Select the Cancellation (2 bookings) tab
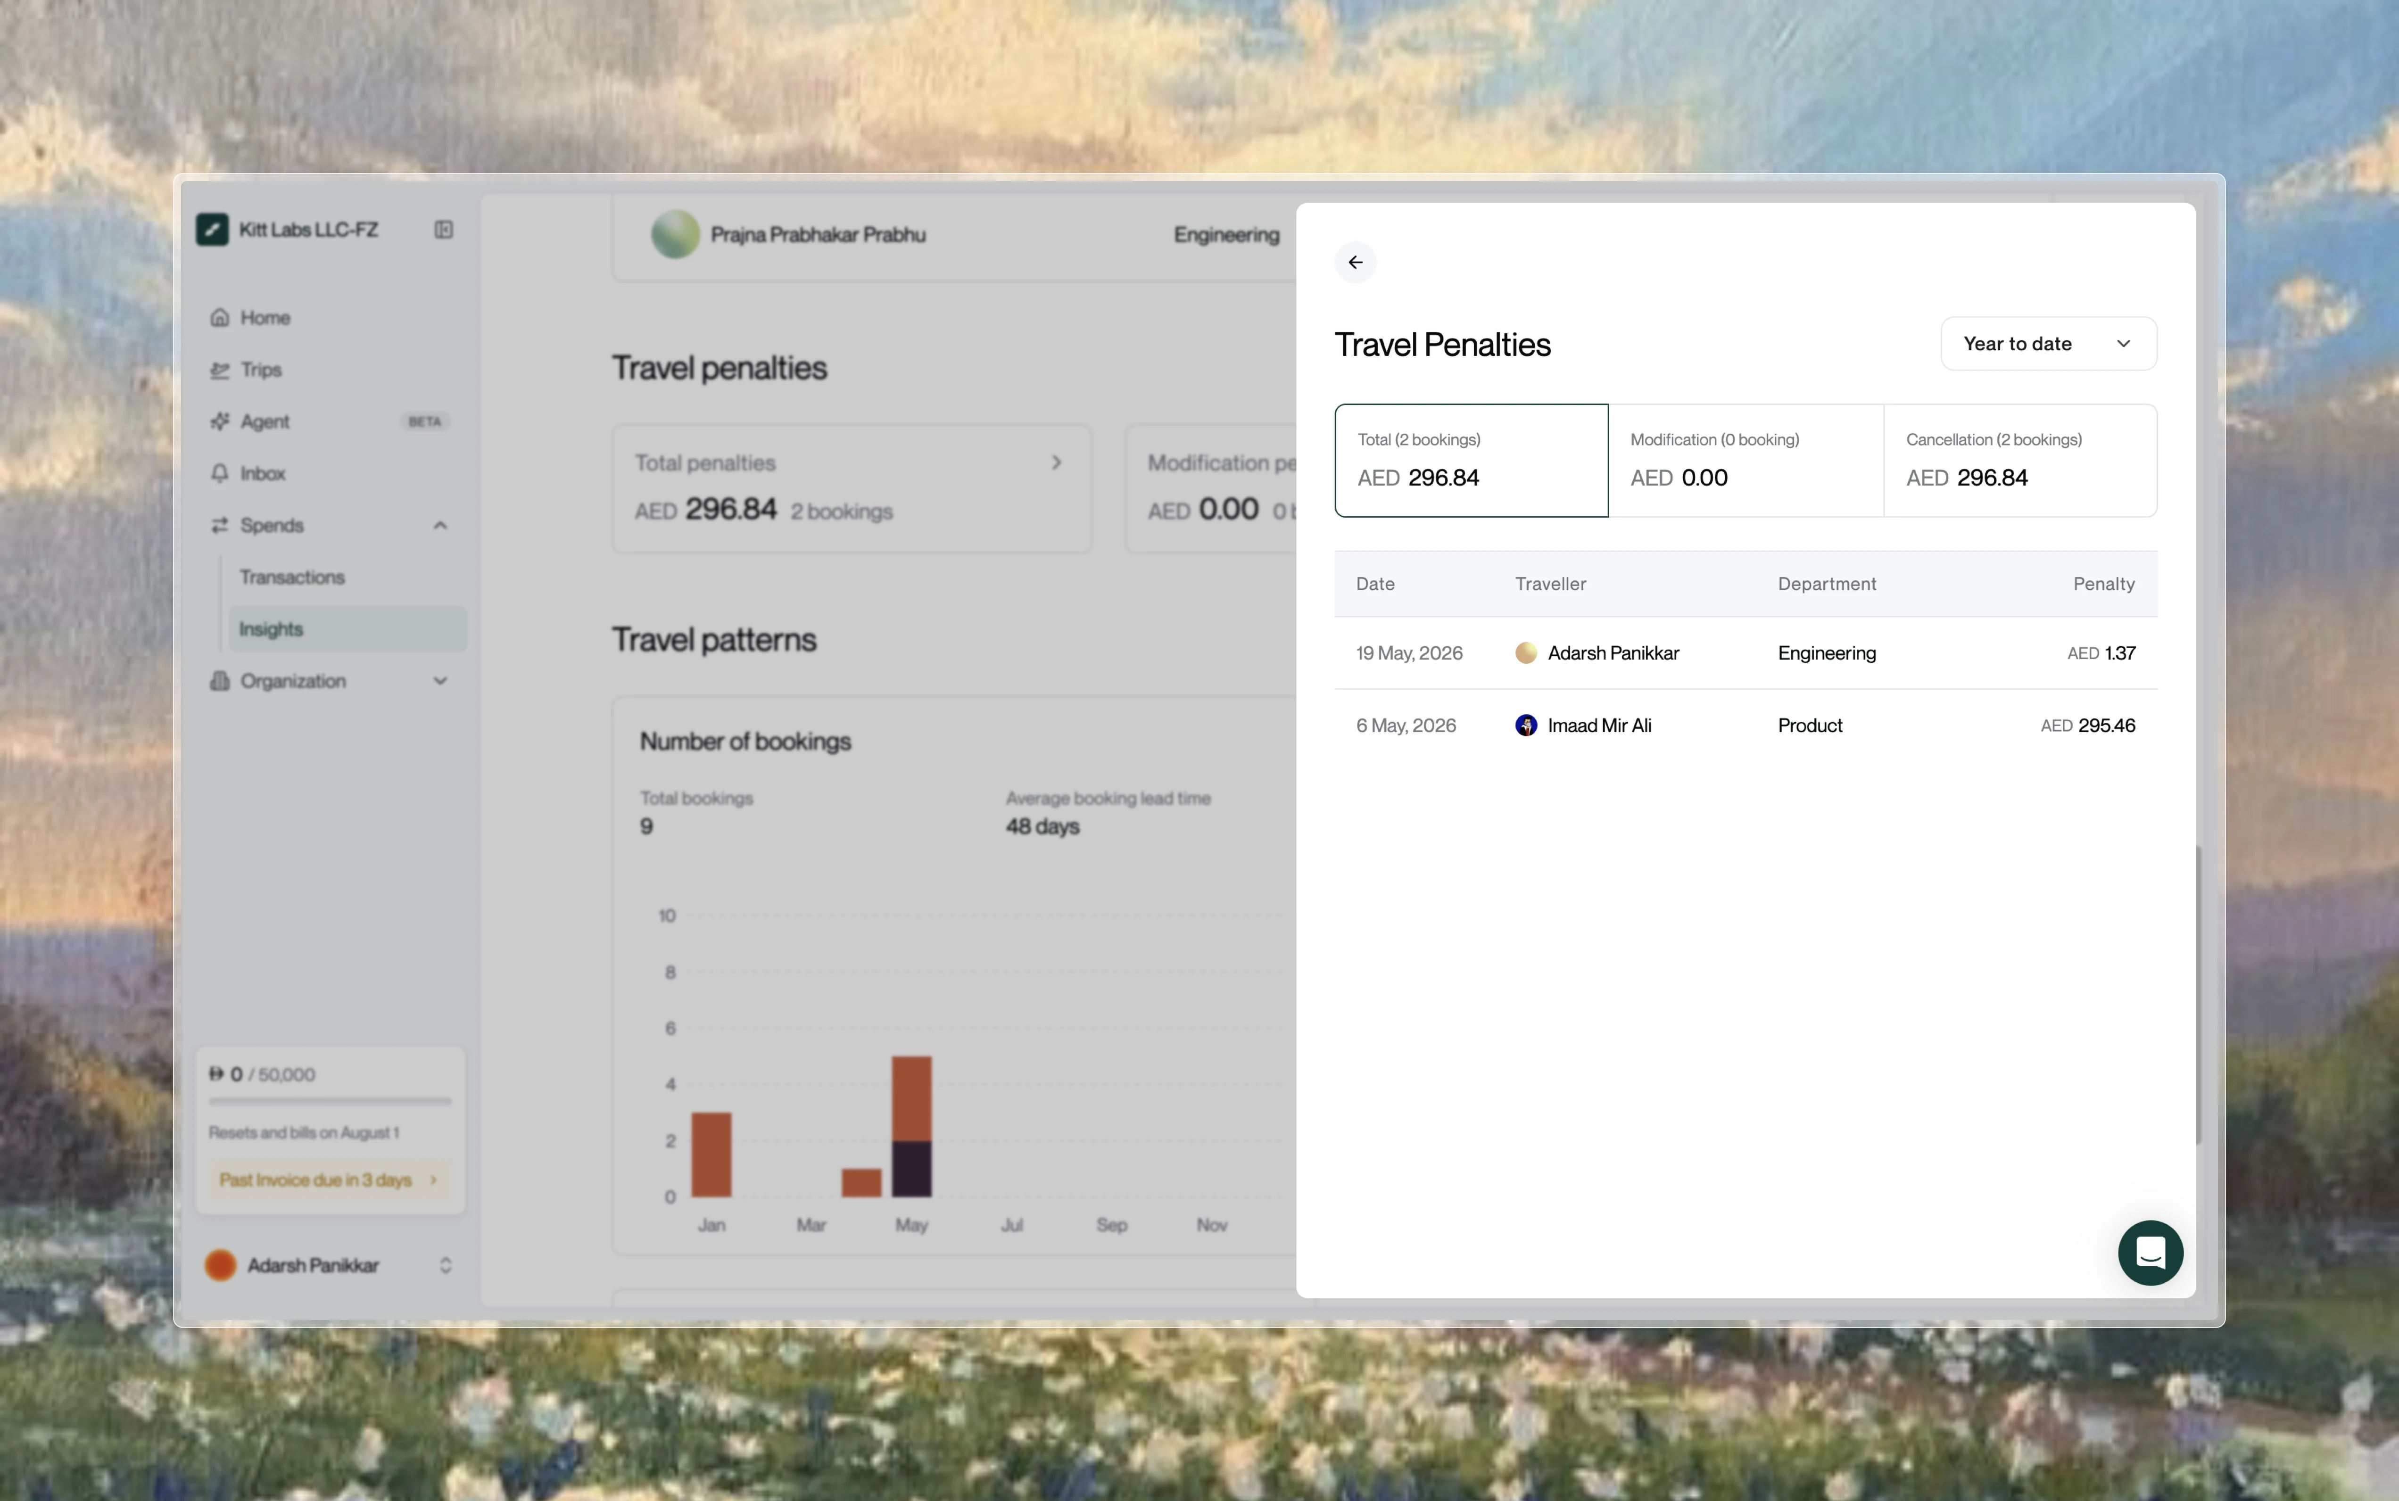The width and height of the screenshot is (2399, 1501). [x=2021, y=461]
